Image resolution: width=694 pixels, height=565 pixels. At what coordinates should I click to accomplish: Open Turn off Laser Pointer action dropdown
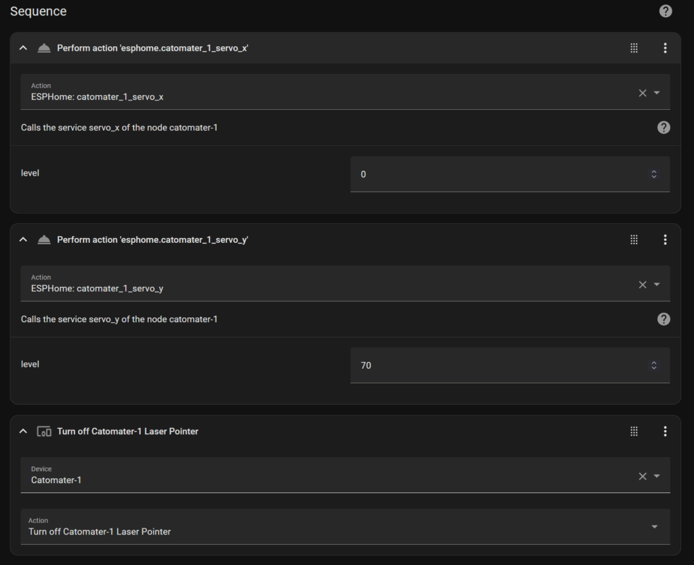tap(654, 527)
